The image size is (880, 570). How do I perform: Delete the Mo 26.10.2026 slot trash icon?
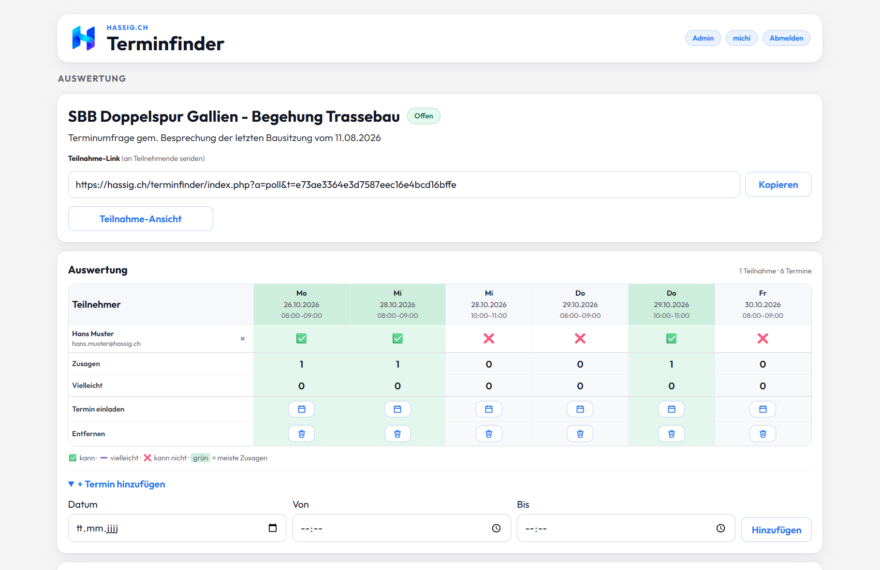(x=301, y=434)
